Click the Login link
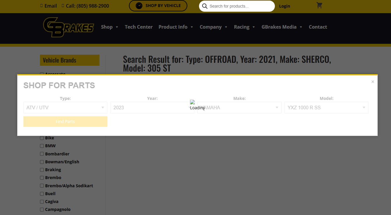 click(x=284, y=6)
